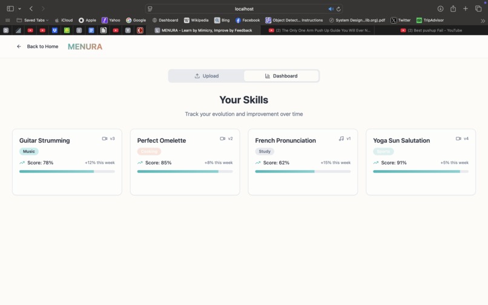Open the Google bookmark
Screen dimensions: 488x305
pyautogui.click(x=136, y=20)
